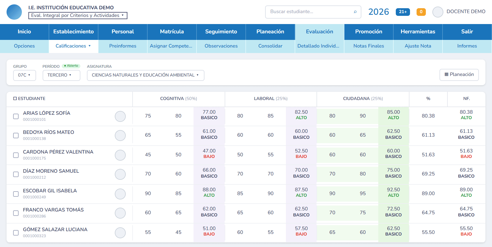Check the CARDONA PÉREZ VALENTINA row
The width and height of the screenshot is (492, 247).
tap(16, 155)
